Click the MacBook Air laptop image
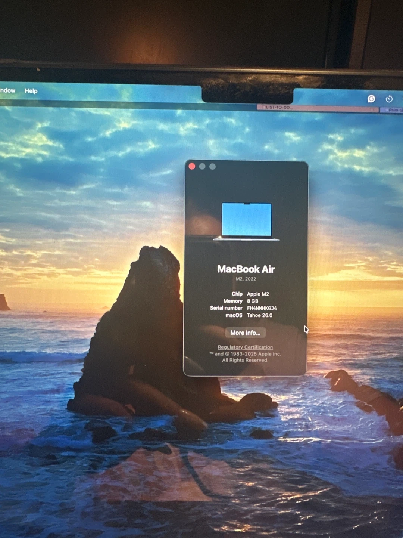 [246, 222]
